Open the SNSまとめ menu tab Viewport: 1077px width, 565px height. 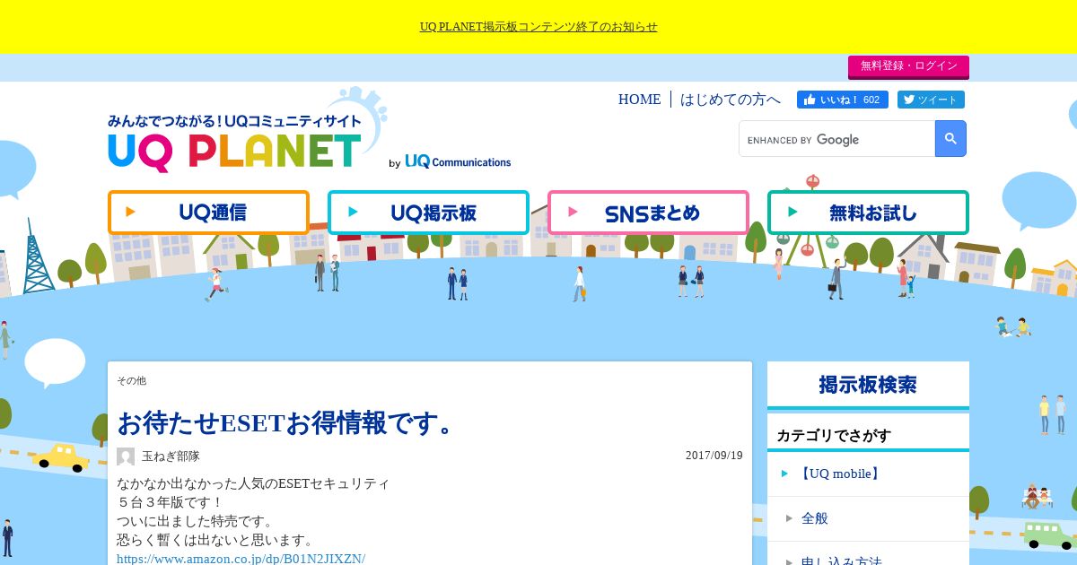(648, 213)
